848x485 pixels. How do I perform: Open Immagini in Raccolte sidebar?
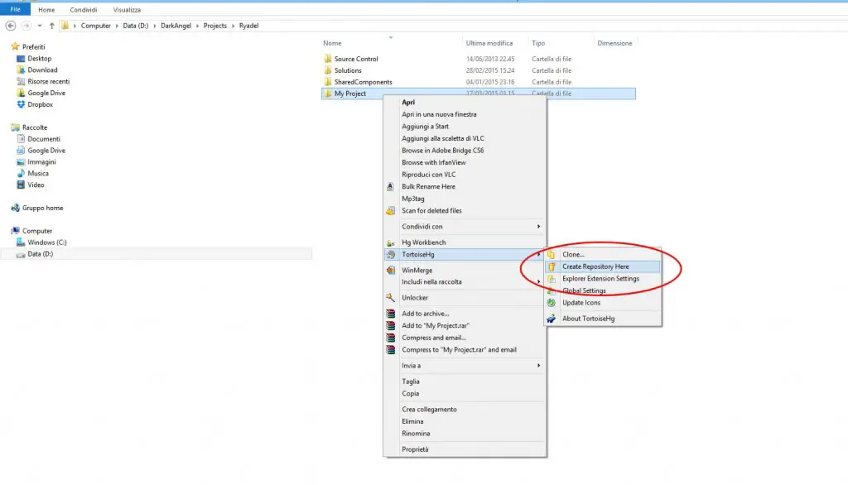(41, 162)
